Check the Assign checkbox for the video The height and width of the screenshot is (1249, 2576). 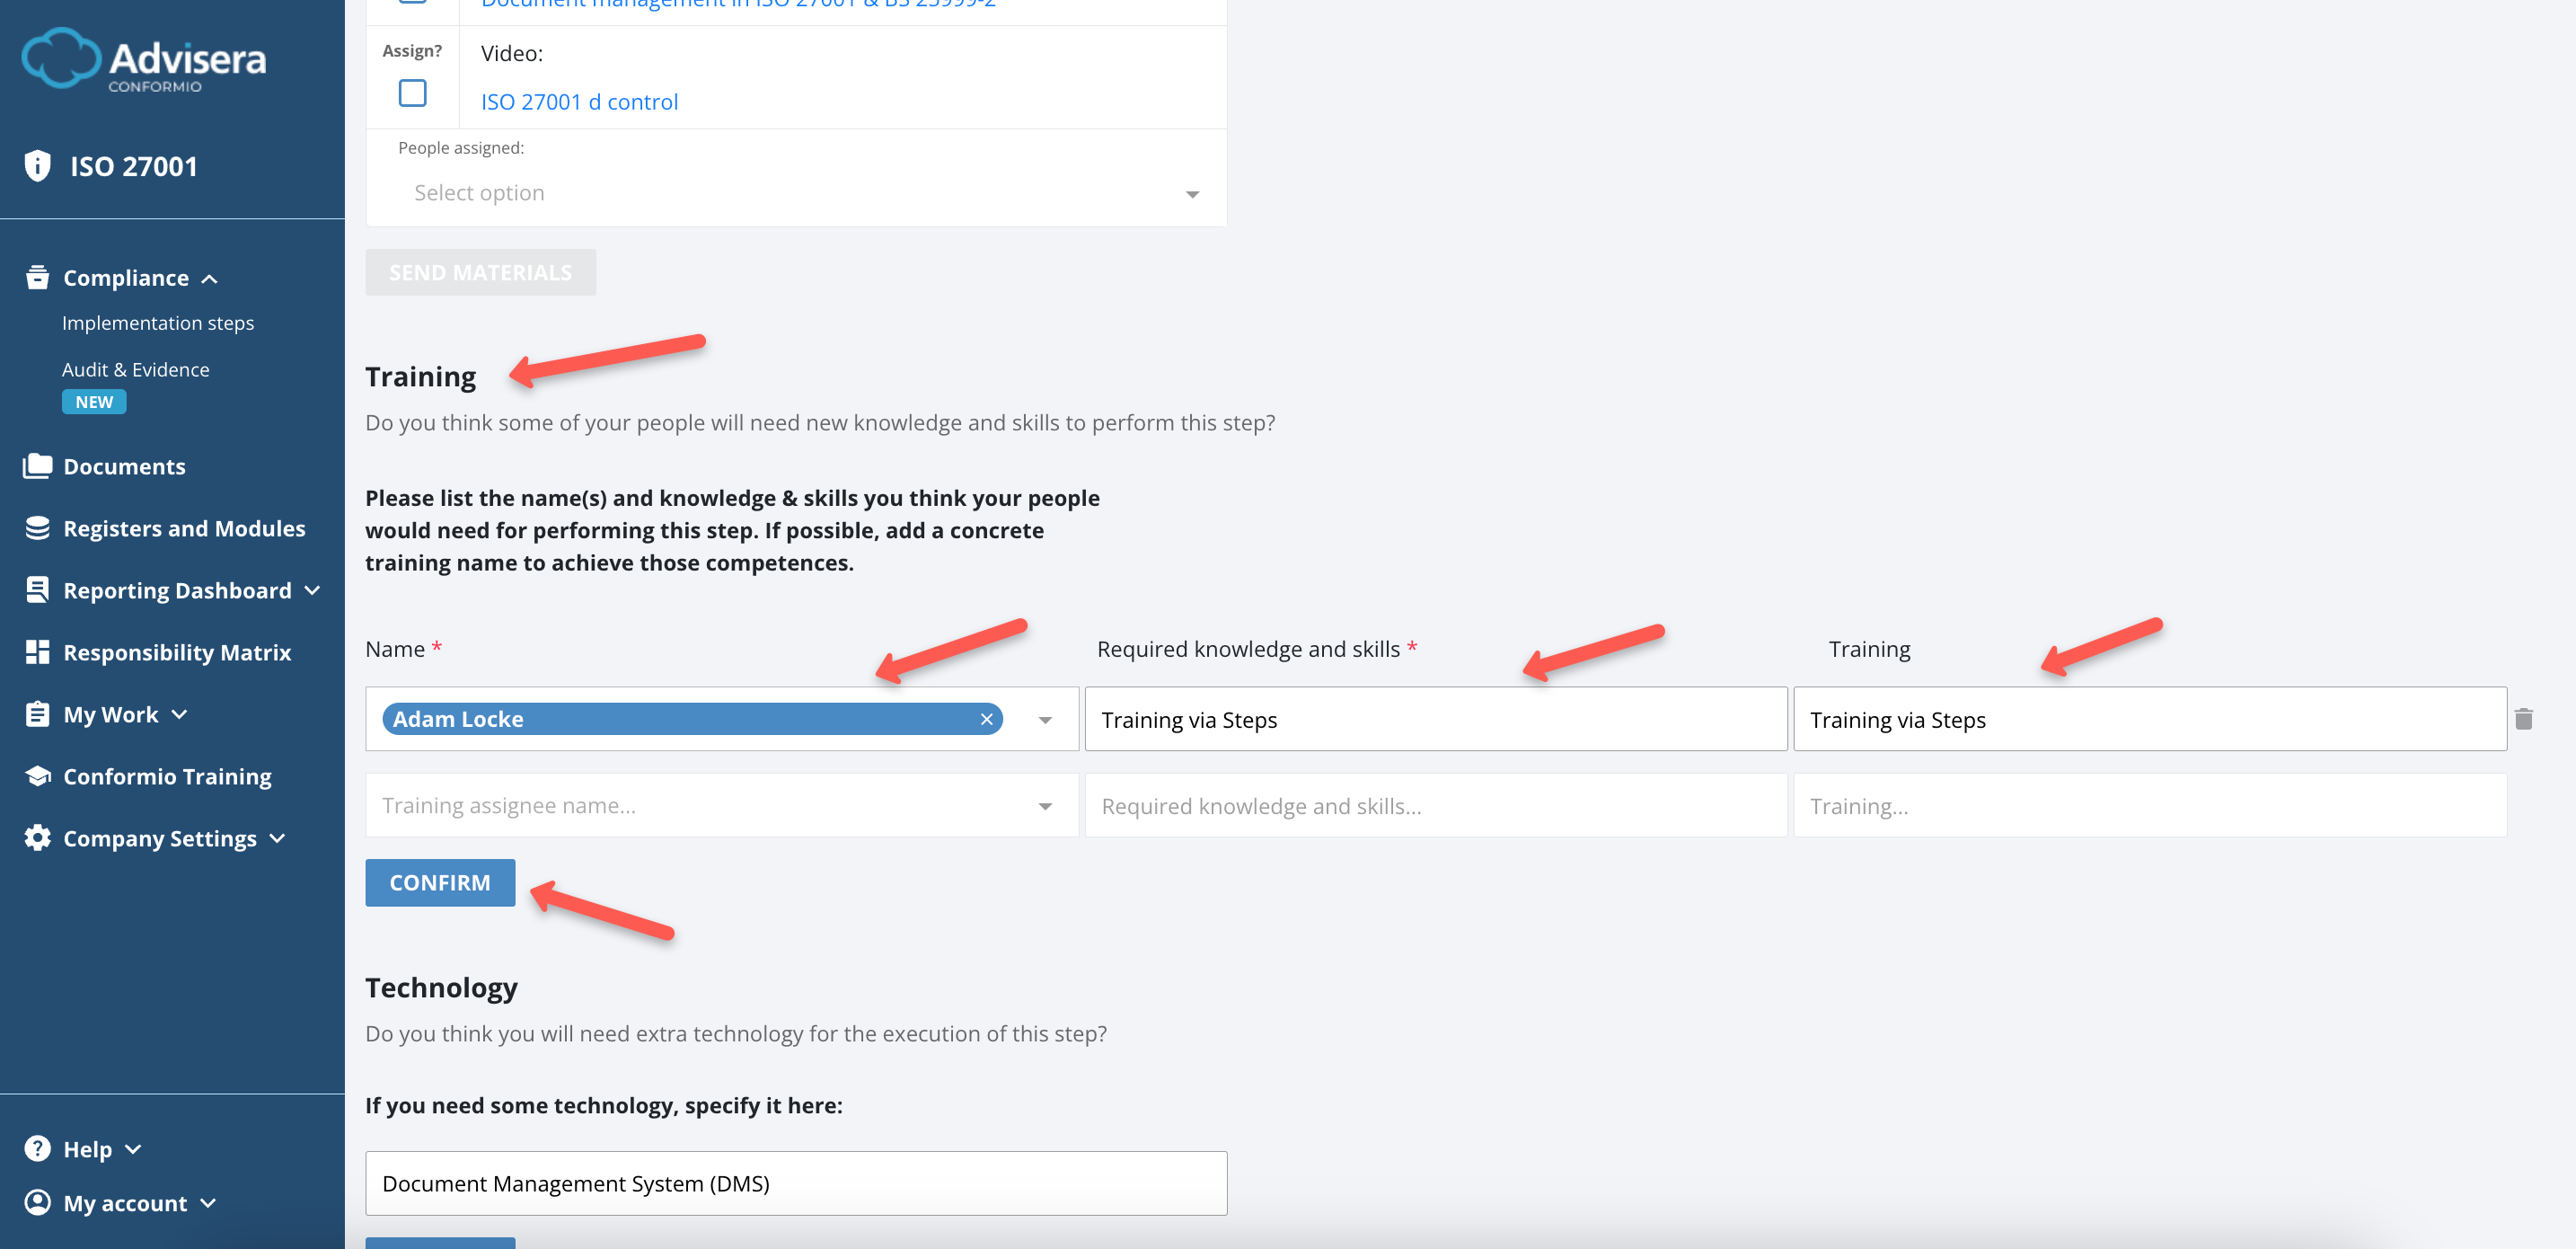point(412,93)
